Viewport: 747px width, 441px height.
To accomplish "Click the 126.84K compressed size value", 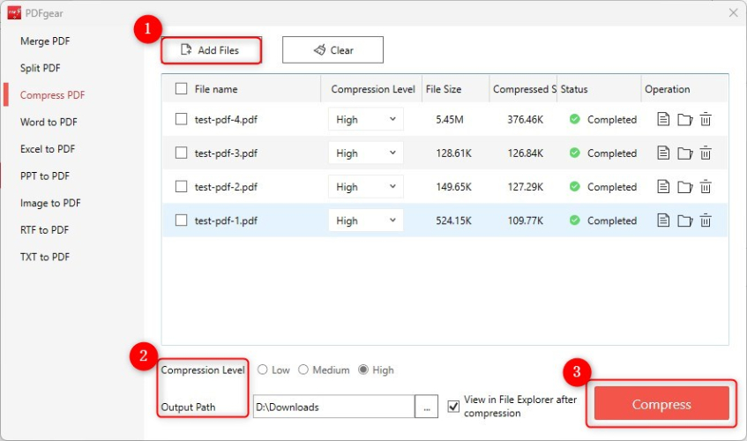I will tap(525, 153).
